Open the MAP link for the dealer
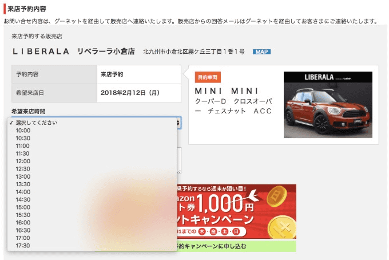This screenshot has width=389, height=260. 261,52
